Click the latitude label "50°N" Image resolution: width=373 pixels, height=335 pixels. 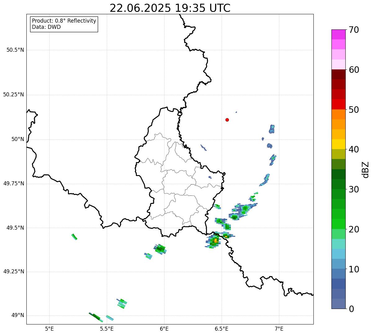18,139
